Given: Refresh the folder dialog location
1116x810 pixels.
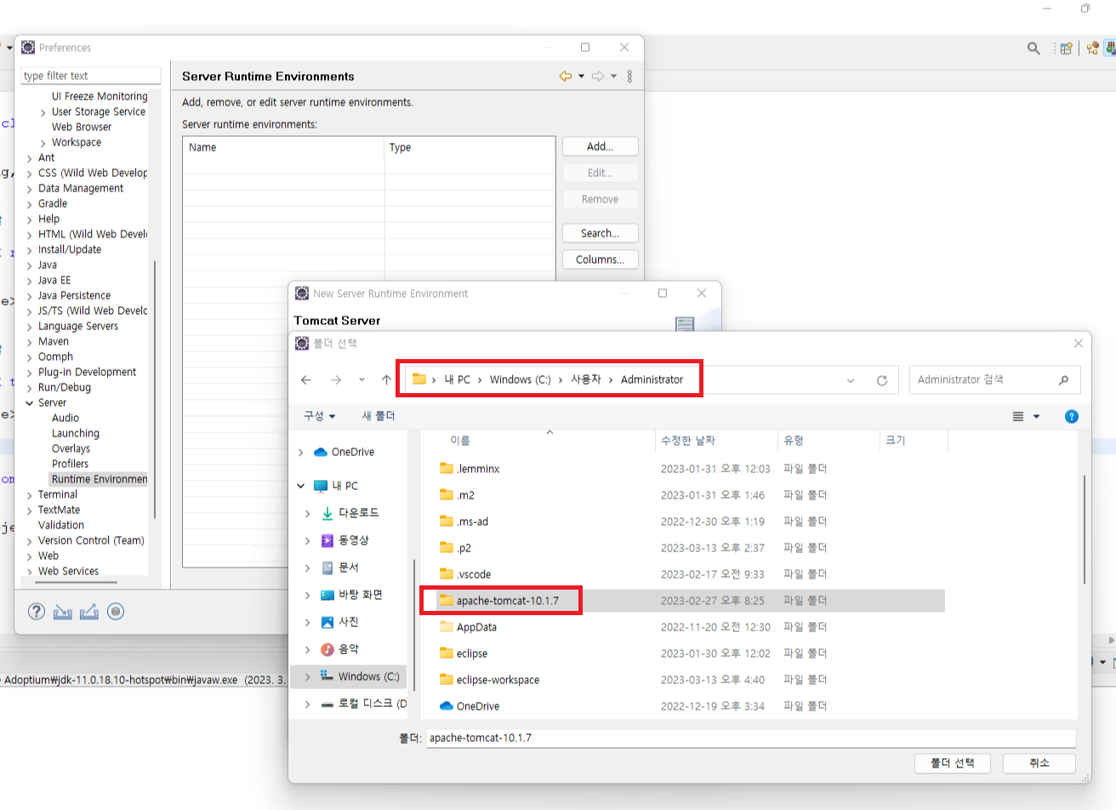Looking at the screenshot, I should coord(882,380).
